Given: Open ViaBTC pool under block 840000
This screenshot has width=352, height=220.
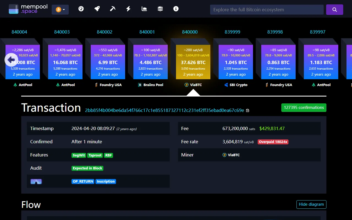Looking at the screenshot, I should [x=193, y=85].
